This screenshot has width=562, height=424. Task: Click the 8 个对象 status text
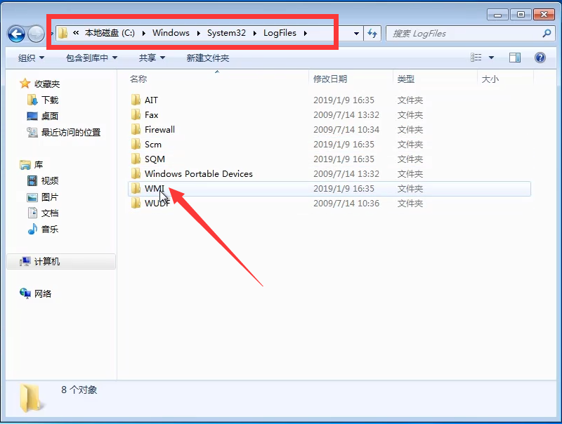(79, 390)
